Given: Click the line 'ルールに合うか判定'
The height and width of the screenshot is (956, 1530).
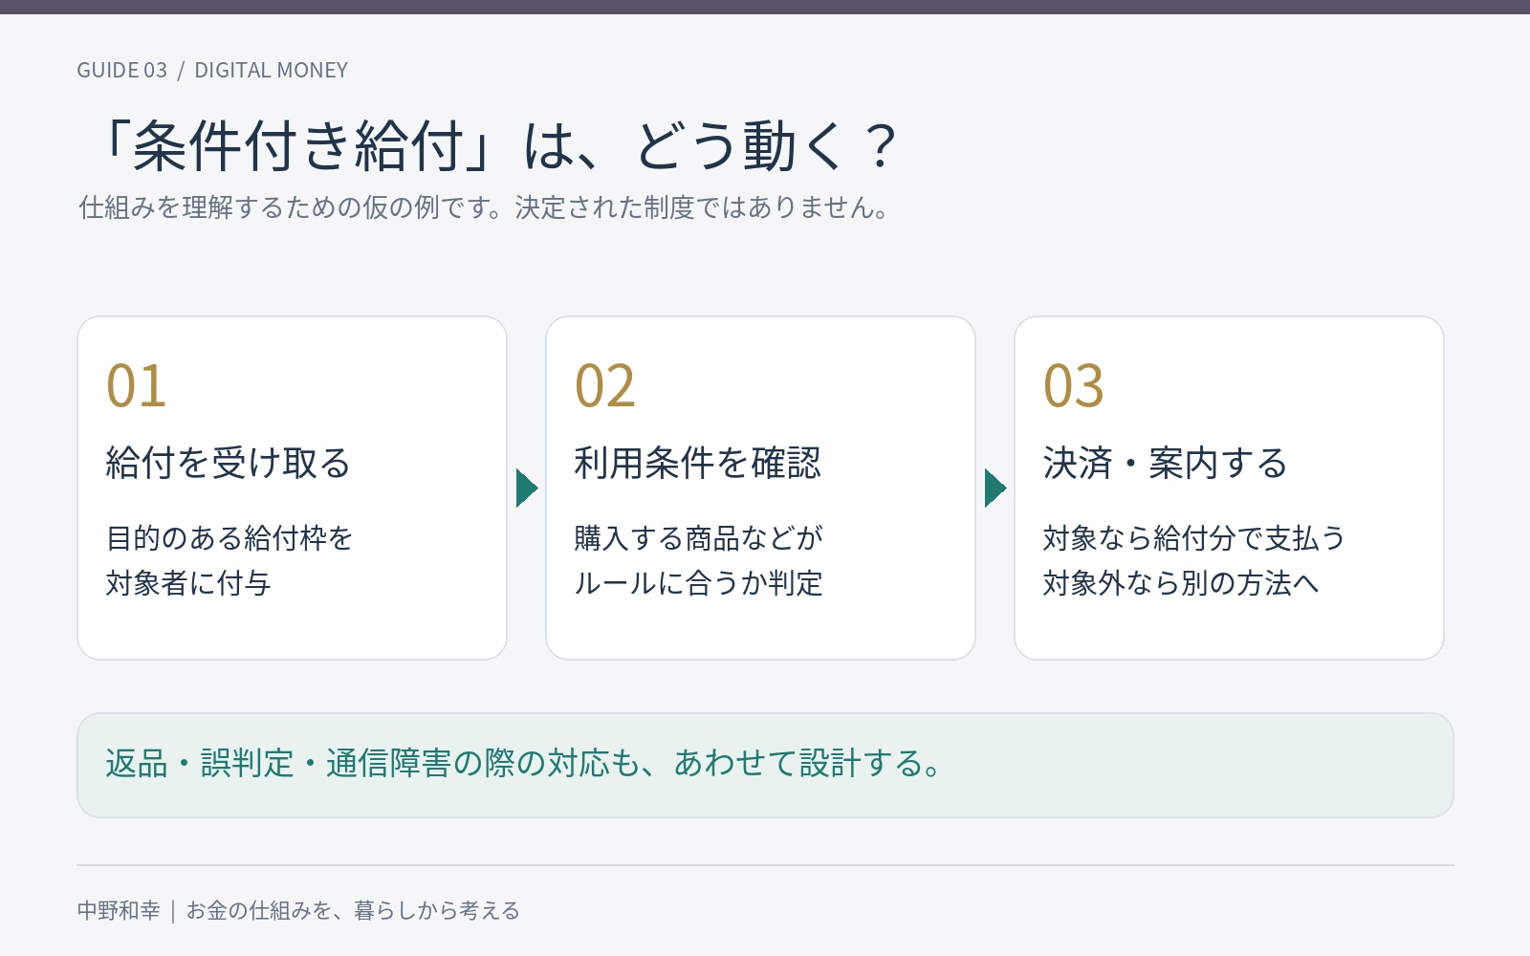Looking at the screenshot, I should click(699, 583).
